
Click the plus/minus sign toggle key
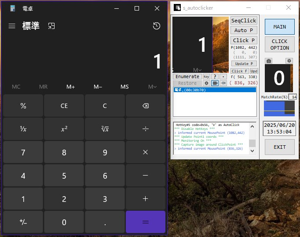23,222
